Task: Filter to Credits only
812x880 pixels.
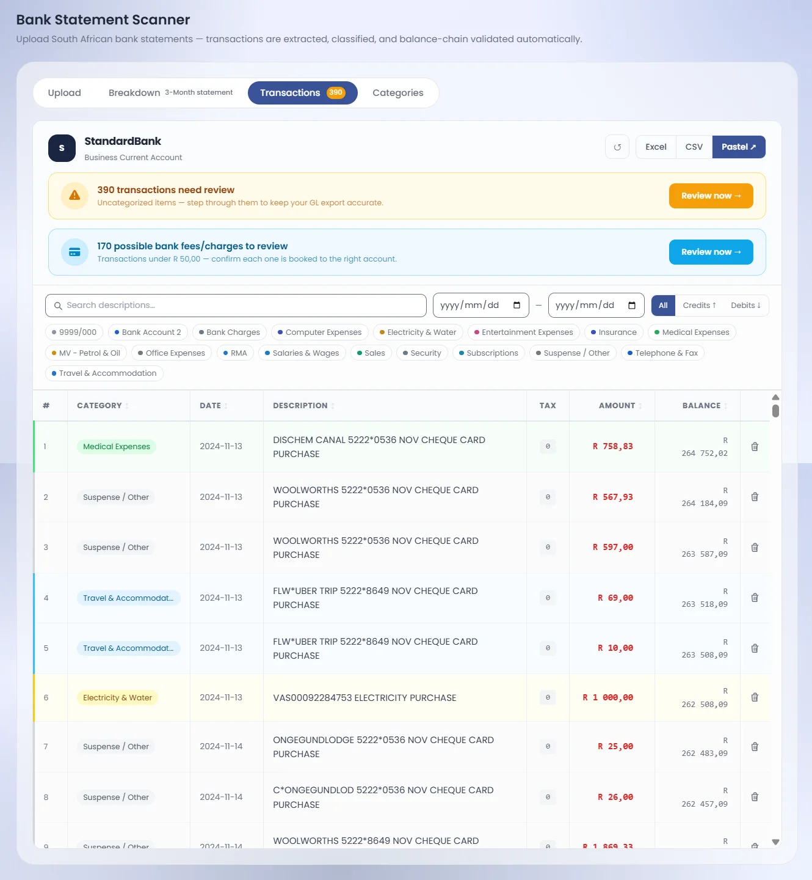Action: click(x=700, y=306)
